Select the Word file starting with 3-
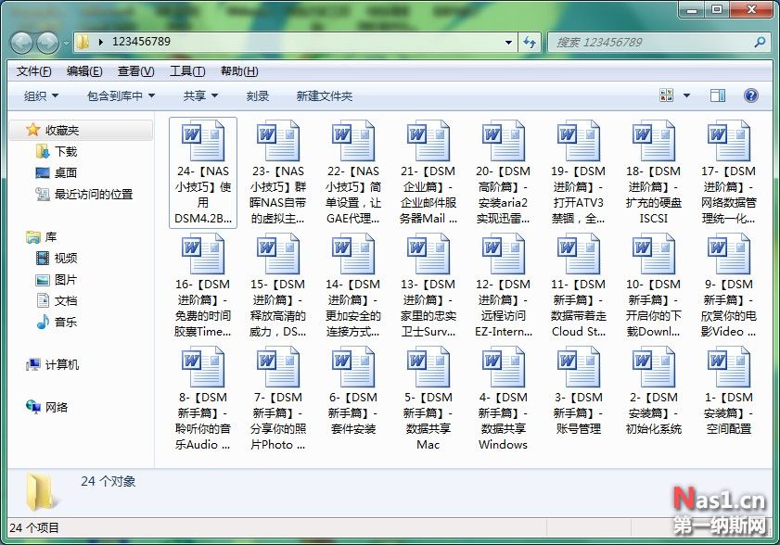Image resolution: width=780 pixels, height=545 pixels. pos(579,391)
